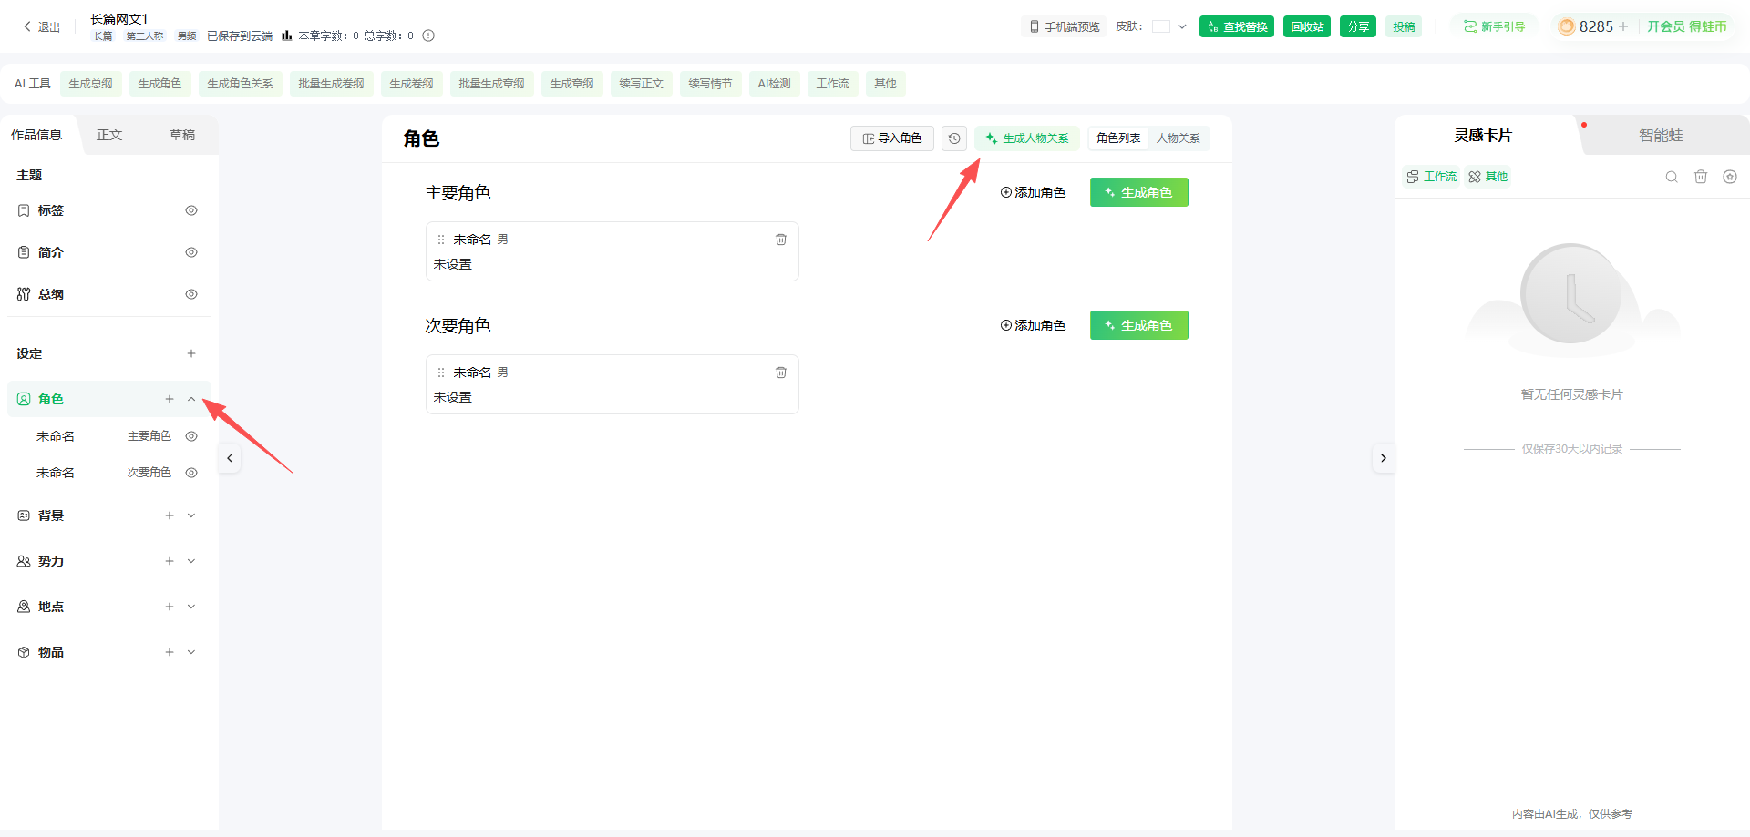Add a new 地点 entry with plus icon

tap(170, 607)
